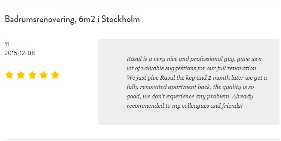
Task: Click the top horizontal divider line
Action: [x=142, y=1]
